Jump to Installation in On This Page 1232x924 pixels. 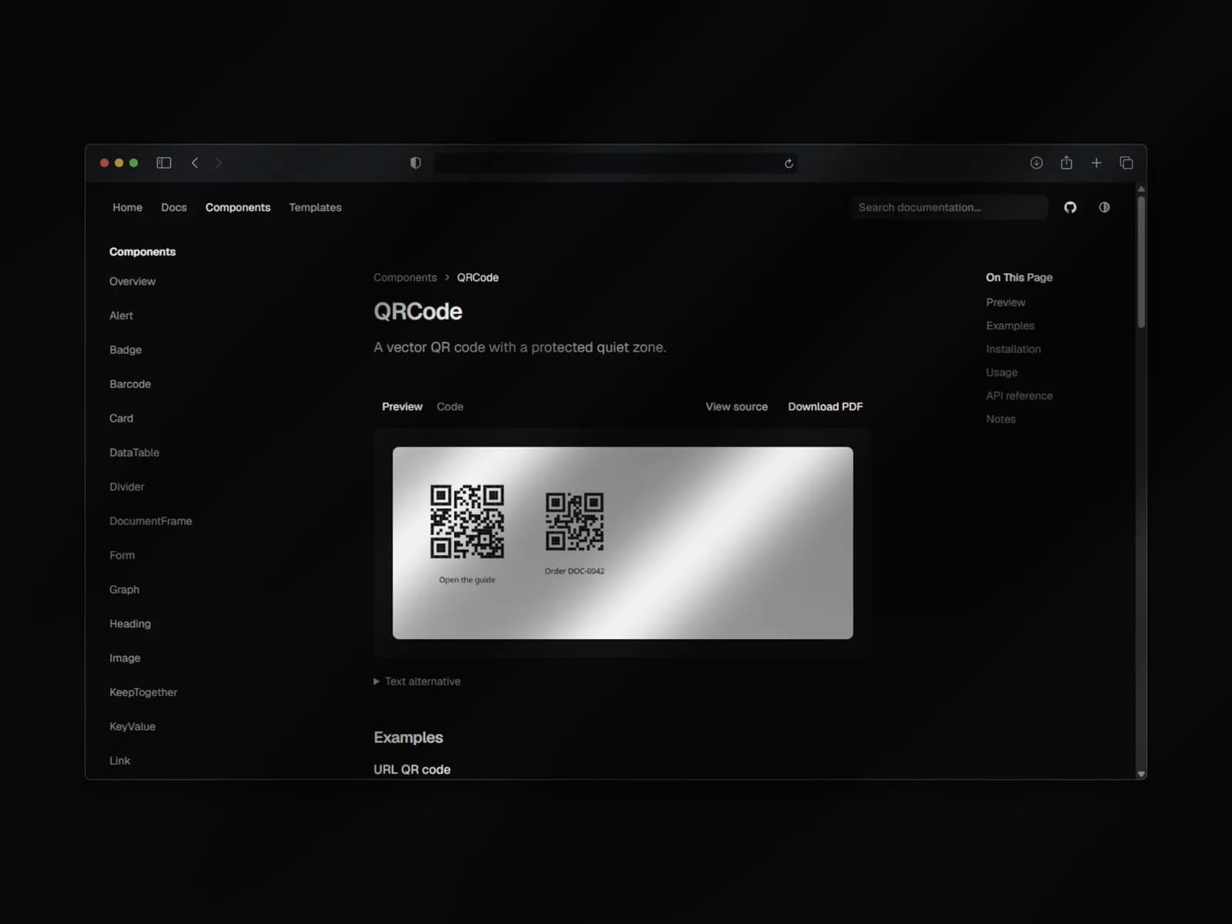click(1013, 349)
